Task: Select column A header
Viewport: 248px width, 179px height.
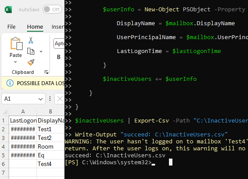Action: (x=23, y=112)
